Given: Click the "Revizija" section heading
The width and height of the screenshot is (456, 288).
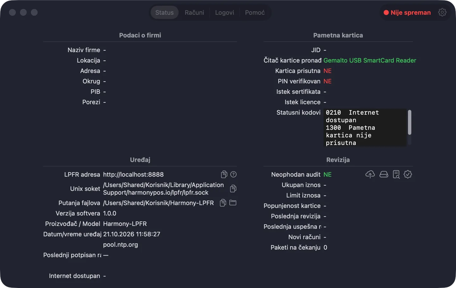Looking at the screenshot, I should pyautogui.click(x=338, y=160).
